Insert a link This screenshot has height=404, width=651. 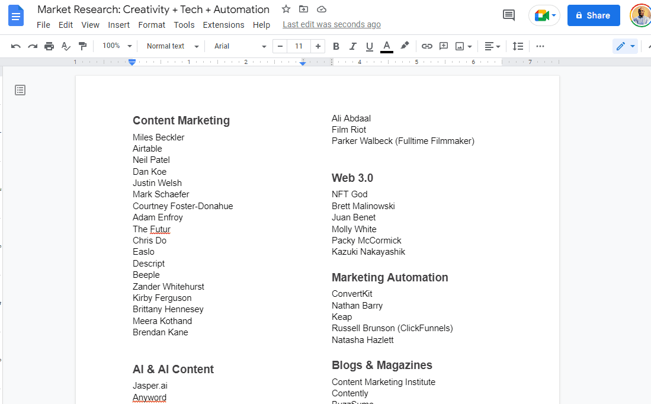click(x=427, y=46)
